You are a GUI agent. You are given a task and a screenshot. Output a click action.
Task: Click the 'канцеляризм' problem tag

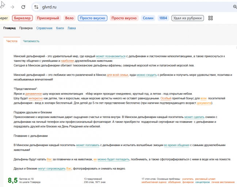(202, 182)
